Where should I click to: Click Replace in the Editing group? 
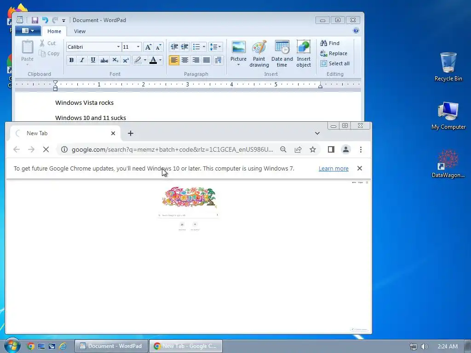pyautogui.click(x=334, y=53)
